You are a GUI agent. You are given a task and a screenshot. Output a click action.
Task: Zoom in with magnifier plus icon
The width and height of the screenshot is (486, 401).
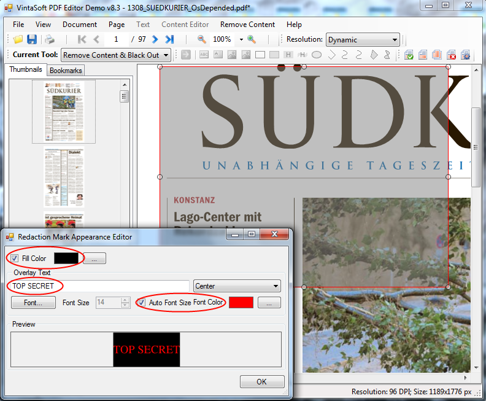click(252, 39)
